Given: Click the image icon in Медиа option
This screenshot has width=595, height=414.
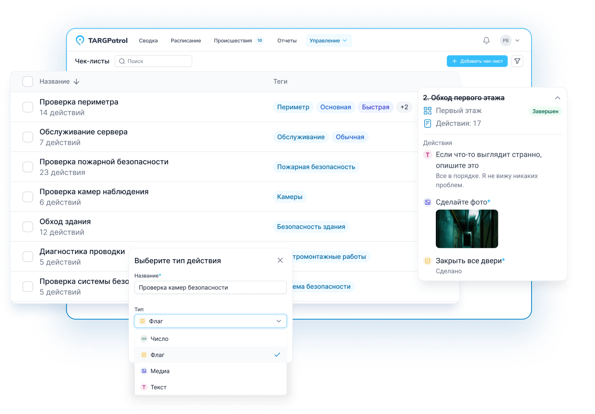Looking at the screenshot, I should 144,371.
